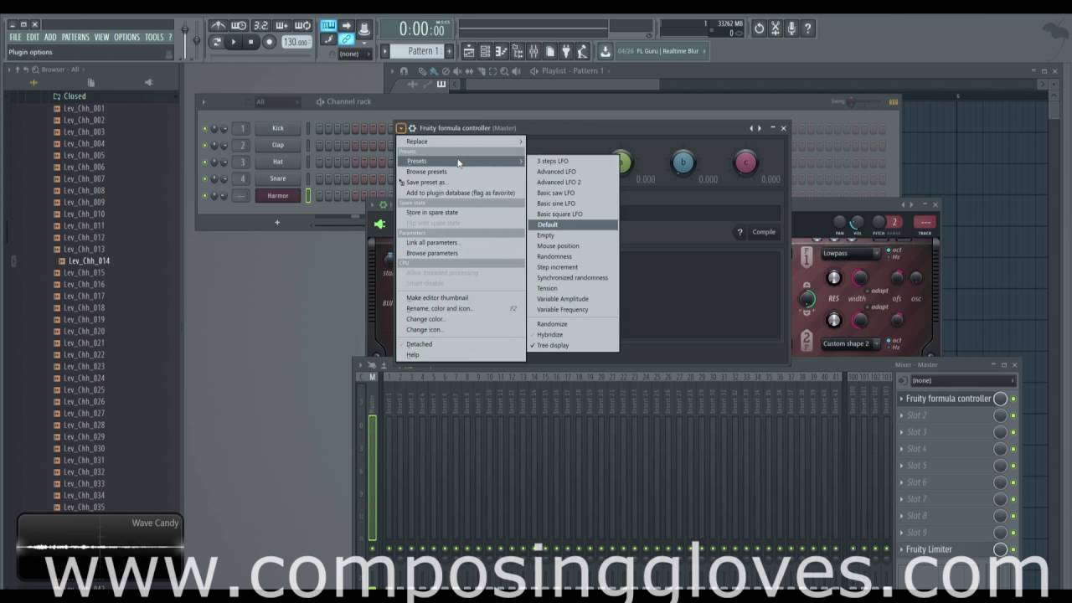Click 'Make editor thumbnail' entry
This screenshot has width=1072, height=603.
tap(461, 298)
